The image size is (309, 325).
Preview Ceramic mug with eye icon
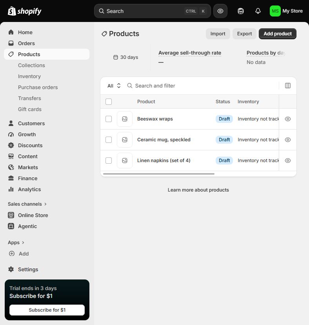[x=288, y=140]
